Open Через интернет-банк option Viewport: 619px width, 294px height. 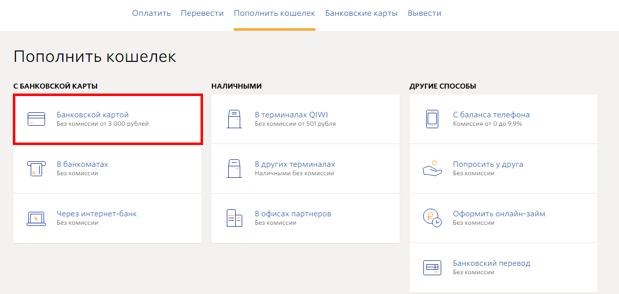click(x=107, y=218)
